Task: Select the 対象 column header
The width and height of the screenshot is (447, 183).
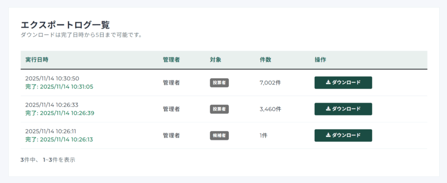Action: tap(216, 60)
